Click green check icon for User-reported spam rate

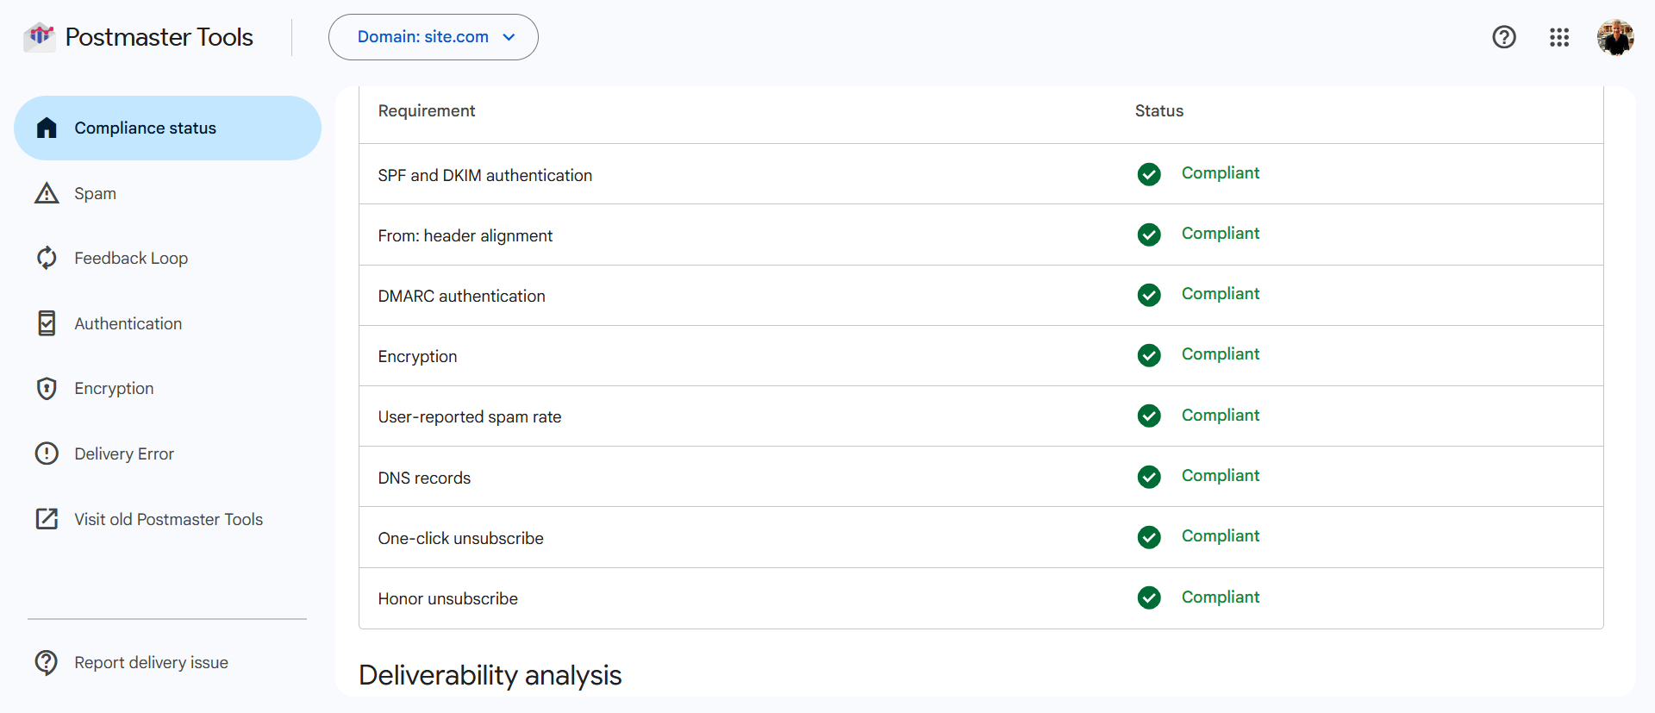pos(1149,416)
